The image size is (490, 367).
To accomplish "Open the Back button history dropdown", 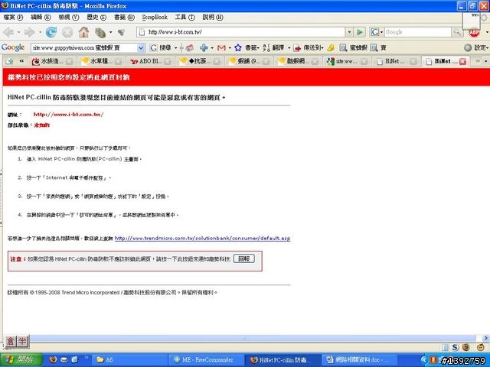I will pyautogui.click(x=18, y=32).
